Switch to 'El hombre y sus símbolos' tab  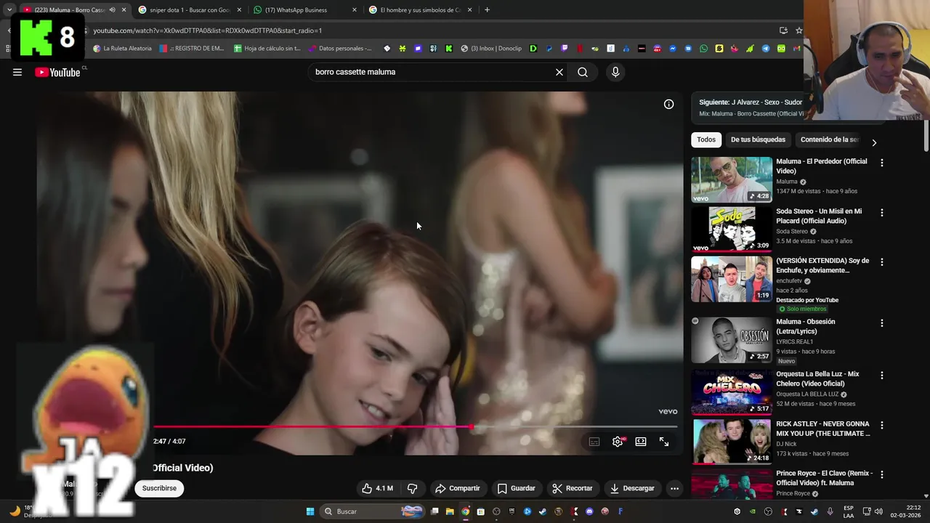point(420,10)
